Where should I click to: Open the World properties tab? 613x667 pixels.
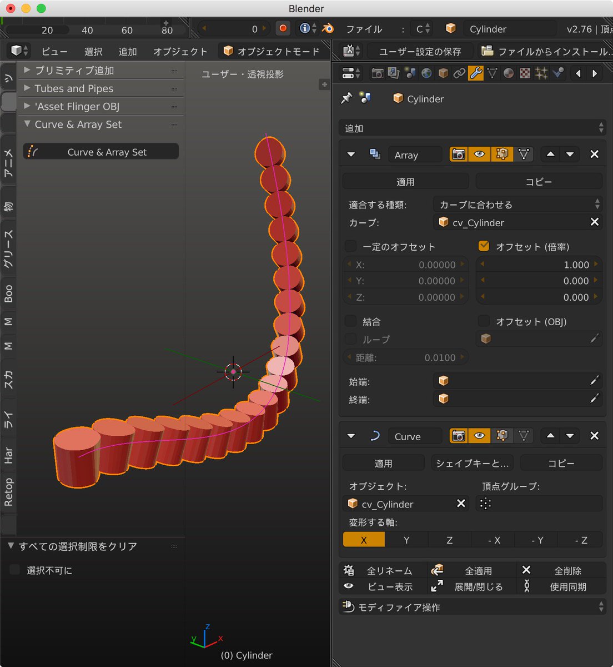point(426,73)
